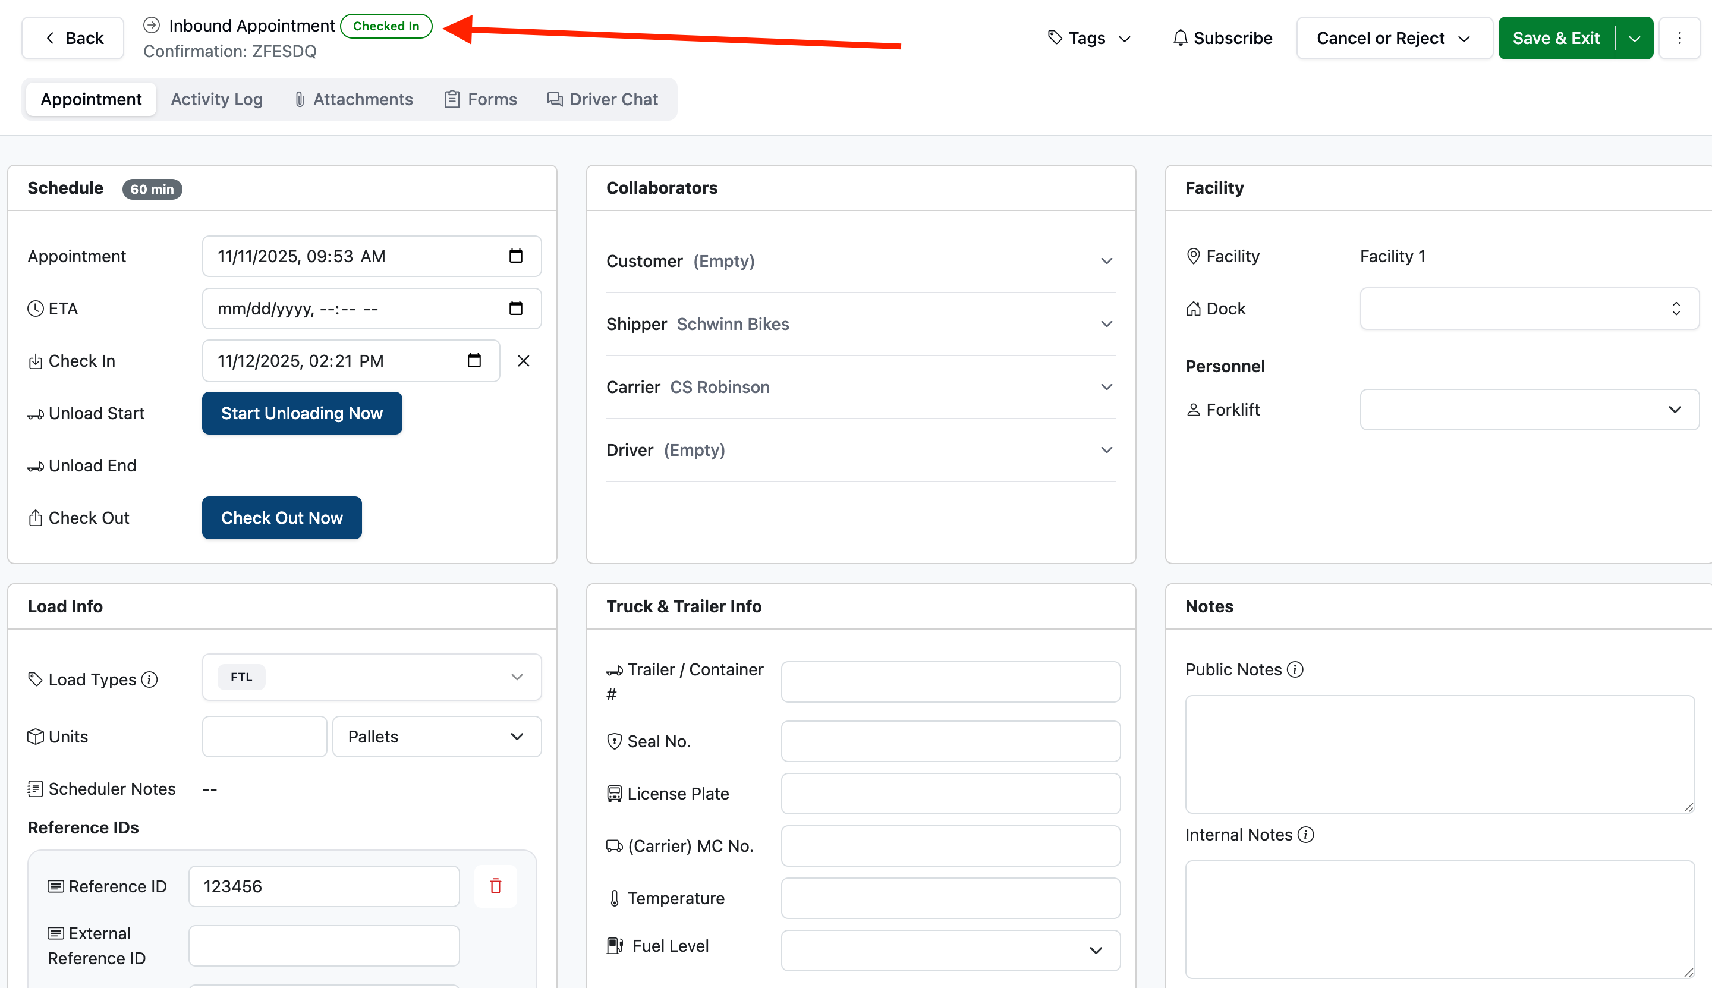Open the Appointment date calendar picker icon

click(x=516, y=256)
